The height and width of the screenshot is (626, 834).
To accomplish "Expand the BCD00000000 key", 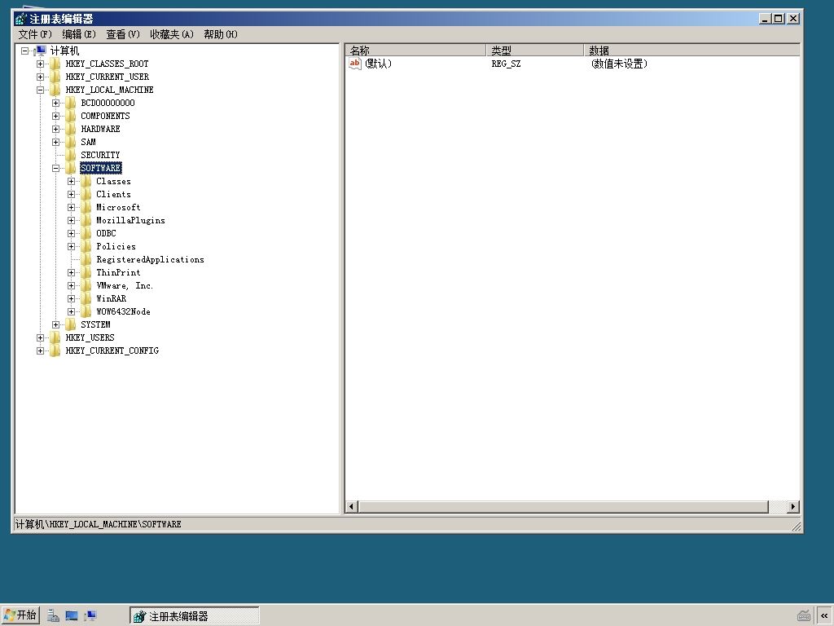I will 55,104.
